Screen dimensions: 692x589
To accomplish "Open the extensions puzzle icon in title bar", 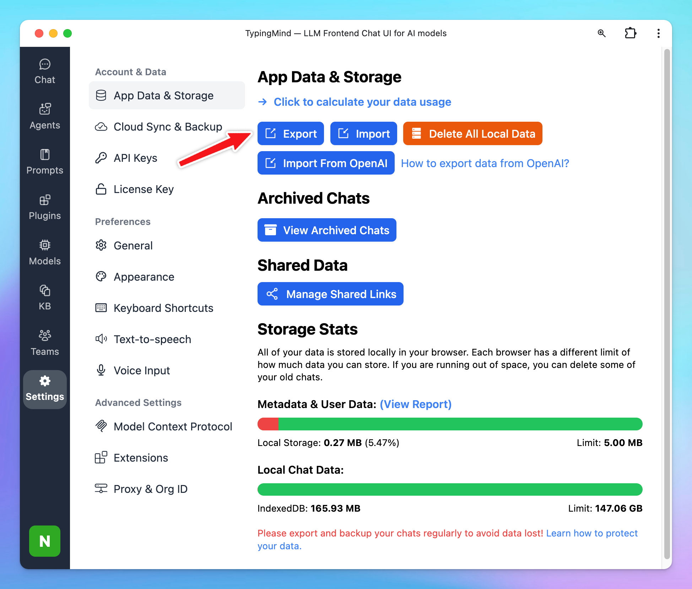I will coord(630,33).
